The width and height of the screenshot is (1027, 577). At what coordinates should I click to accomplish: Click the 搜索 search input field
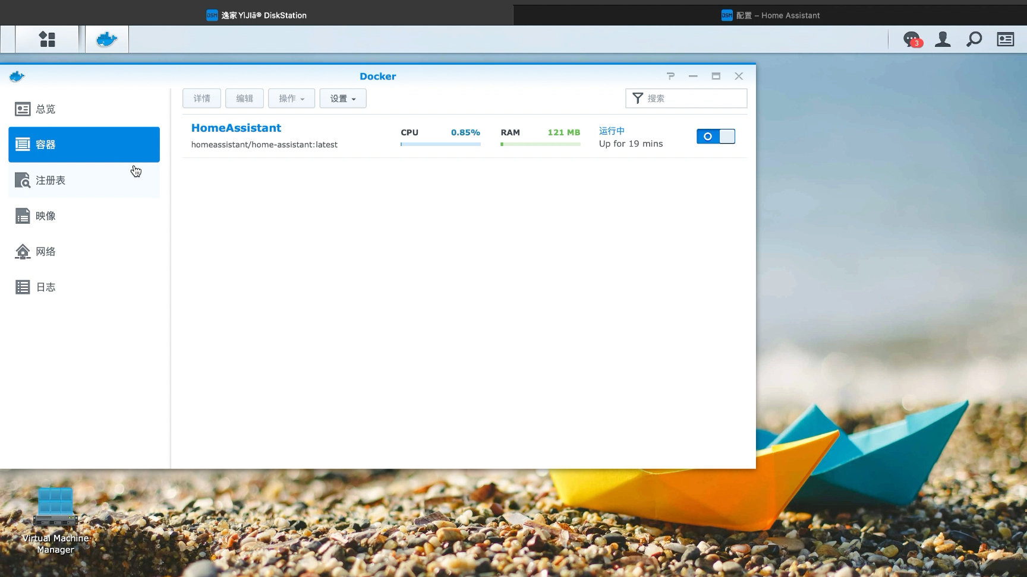click(x=686, y=99)
